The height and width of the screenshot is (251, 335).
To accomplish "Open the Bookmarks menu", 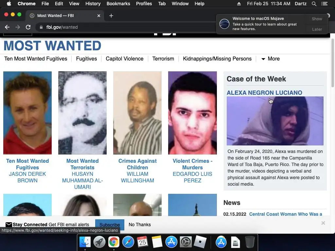I will 118,4.
